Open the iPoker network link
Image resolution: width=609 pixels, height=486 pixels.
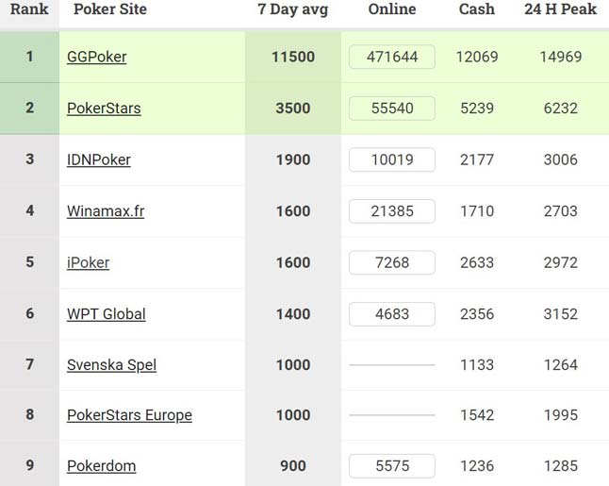pos(88,262)
